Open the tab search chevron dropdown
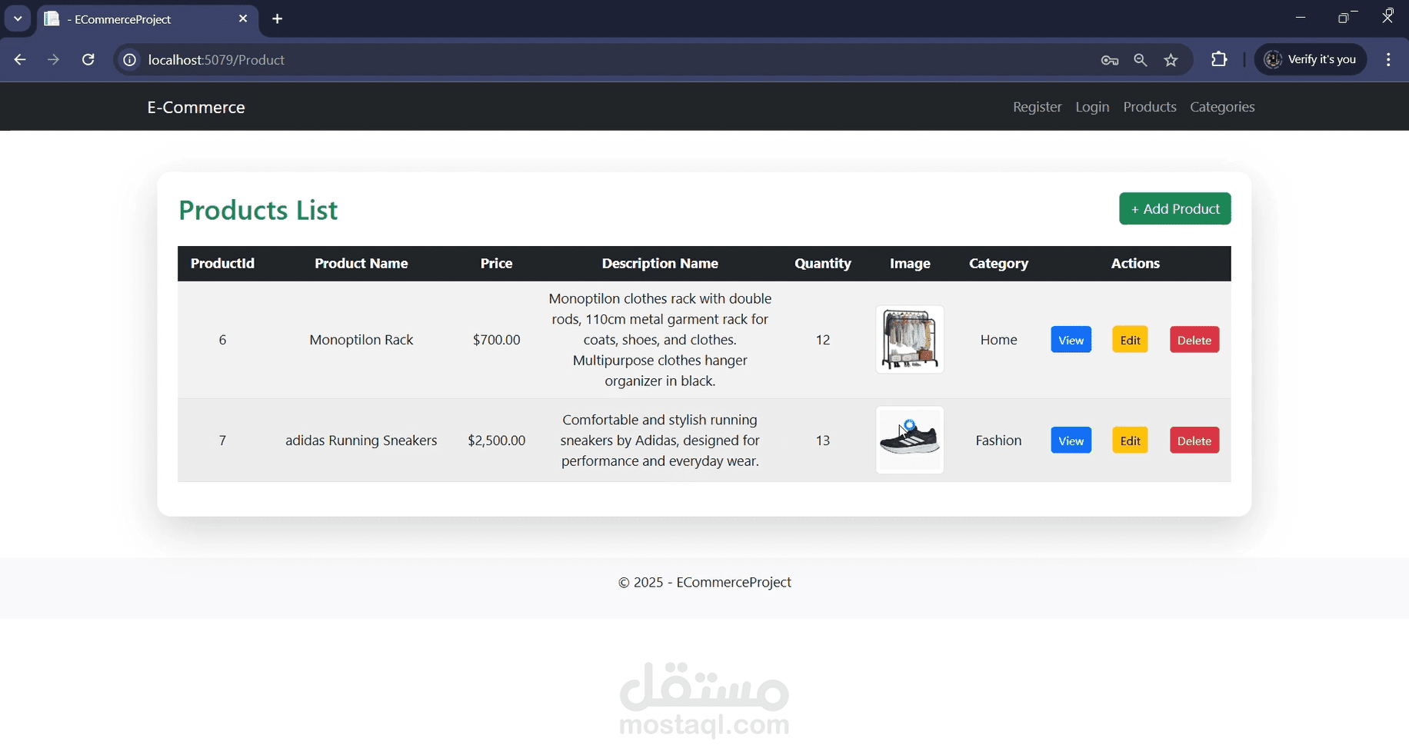The image size is (1409, 755). (x=17, y=18)
